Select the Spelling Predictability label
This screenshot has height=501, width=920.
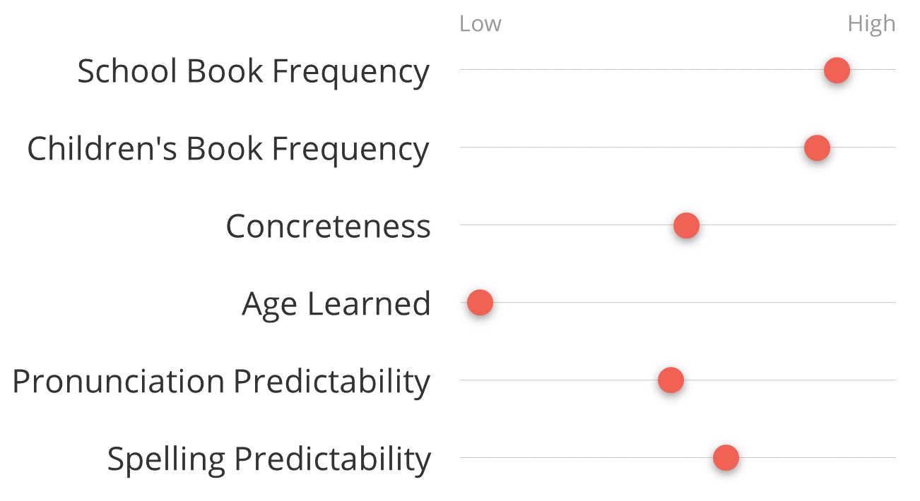(x=269, y=459)
